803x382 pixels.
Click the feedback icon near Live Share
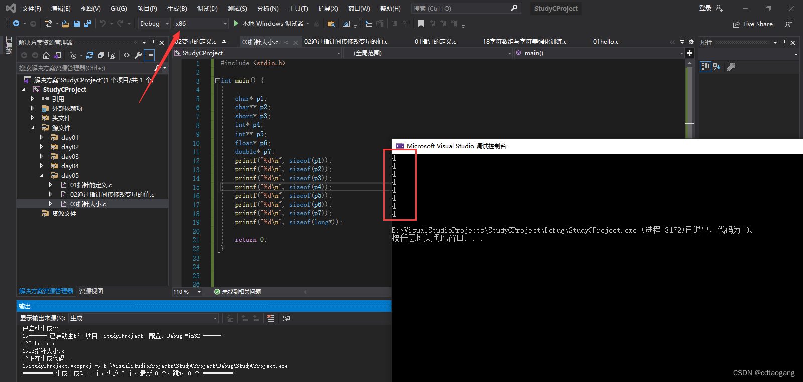click(789, 24)
